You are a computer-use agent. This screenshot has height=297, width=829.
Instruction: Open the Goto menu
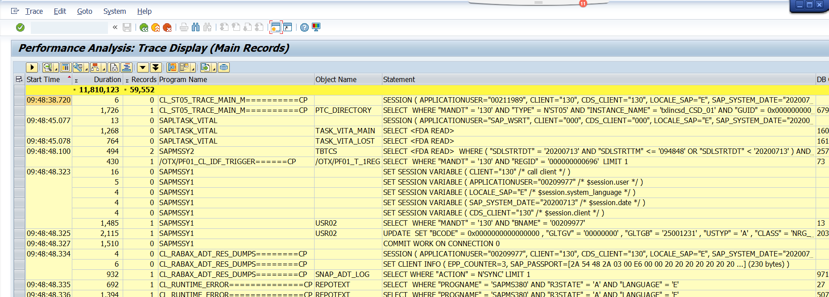(84, 11)
